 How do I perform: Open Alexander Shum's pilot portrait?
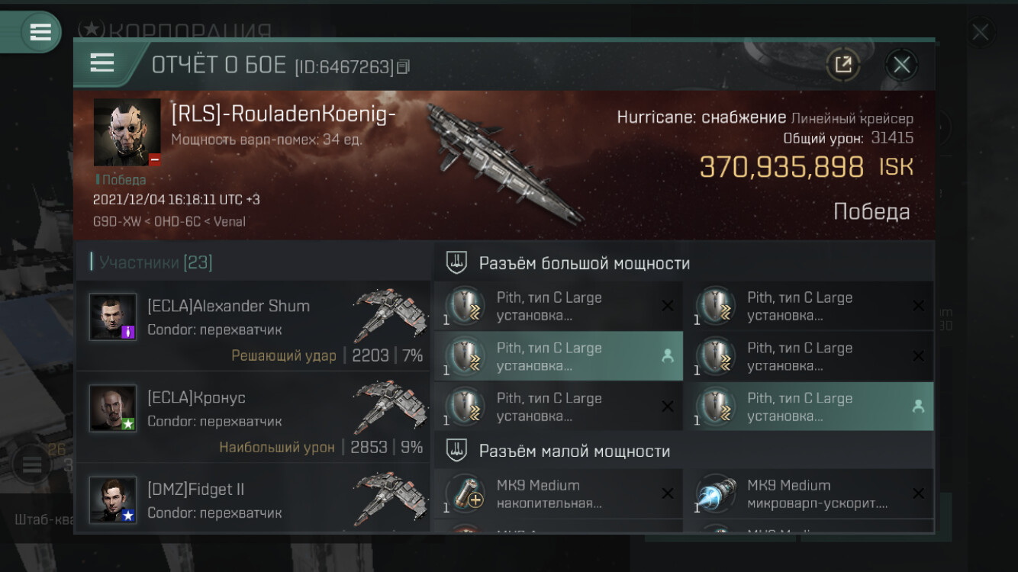pos(113,317)
